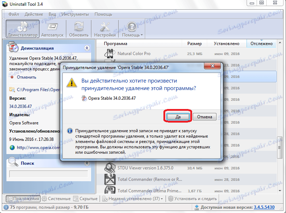286x213 pixels.
Task: Click the Отменить link in sidebar
Action: coord(27,77)
